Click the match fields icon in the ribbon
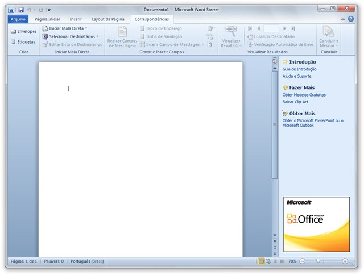The image size is (364, 275). 210,36
